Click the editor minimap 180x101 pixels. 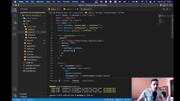click(165, 19)
